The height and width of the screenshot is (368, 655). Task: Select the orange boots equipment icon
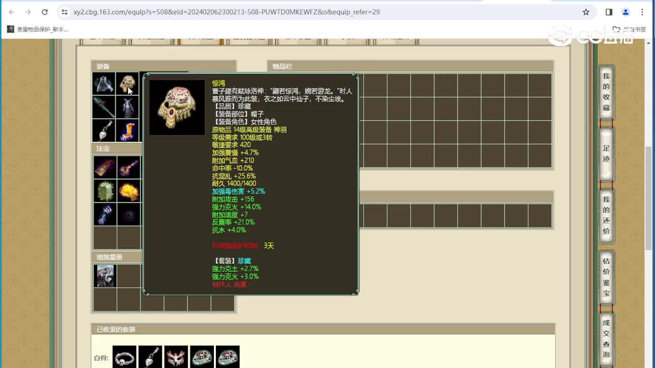click(127, 130)
